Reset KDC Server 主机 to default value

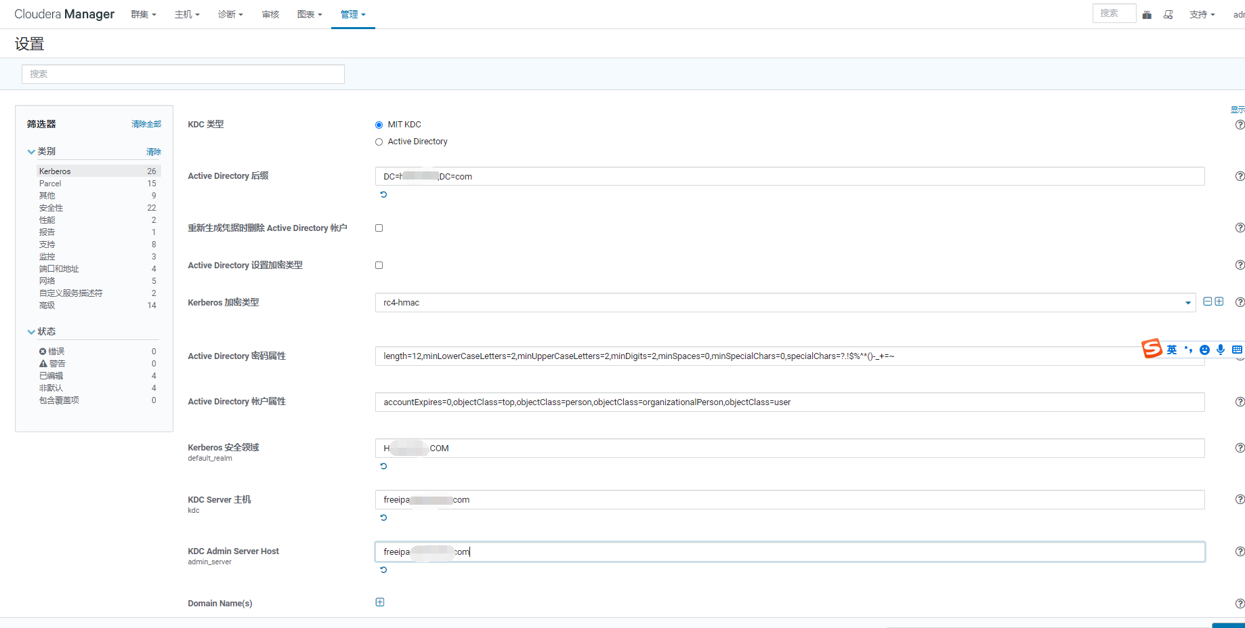click(383, 518)
